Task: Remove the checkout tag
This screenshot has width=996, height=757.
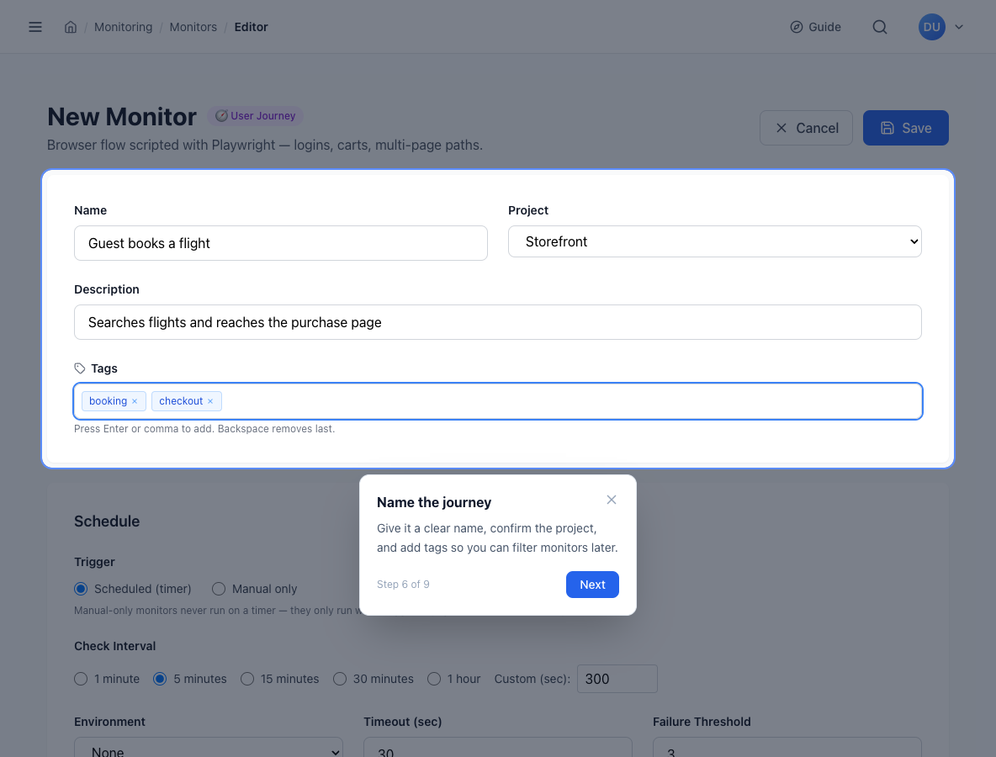Action: click(x=210, y=401)
